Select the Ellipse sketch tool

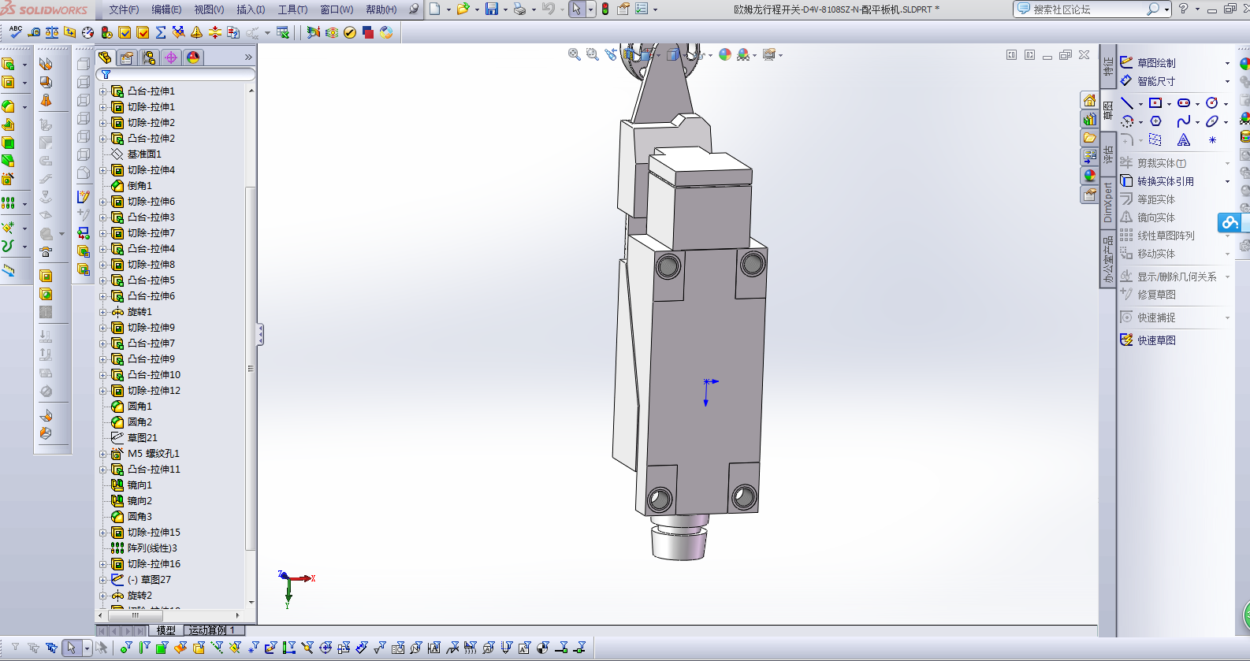point(1212,121)
